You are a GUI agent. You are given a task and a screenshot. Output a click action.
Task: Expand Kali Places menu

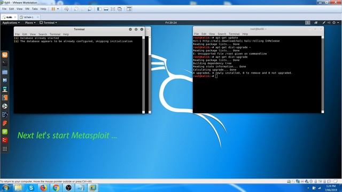tap(30, 22)
